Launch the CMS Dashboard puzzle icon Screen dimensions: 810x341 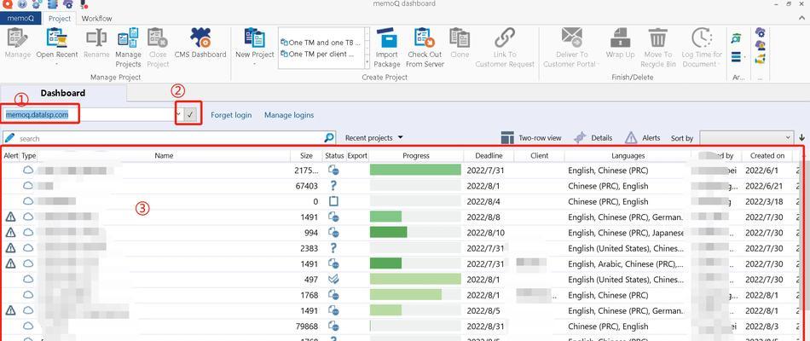tap(200, 38)
